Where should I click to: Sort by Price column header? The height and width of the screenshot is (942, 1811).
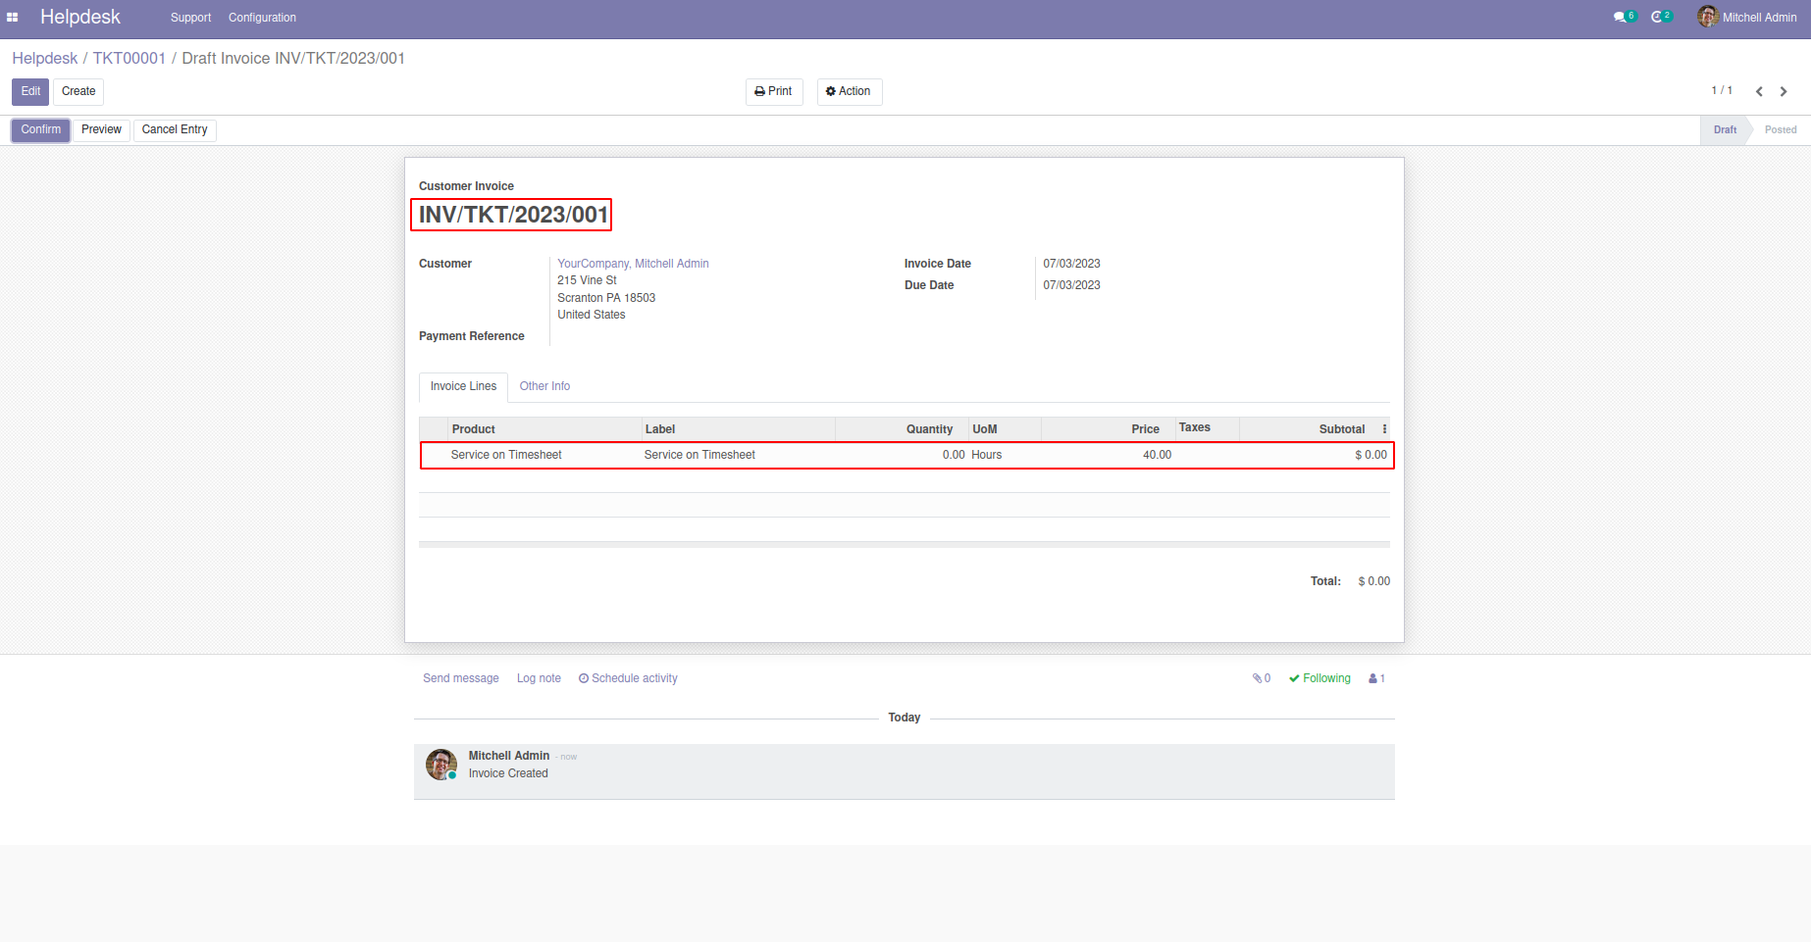pos(1108,429)
